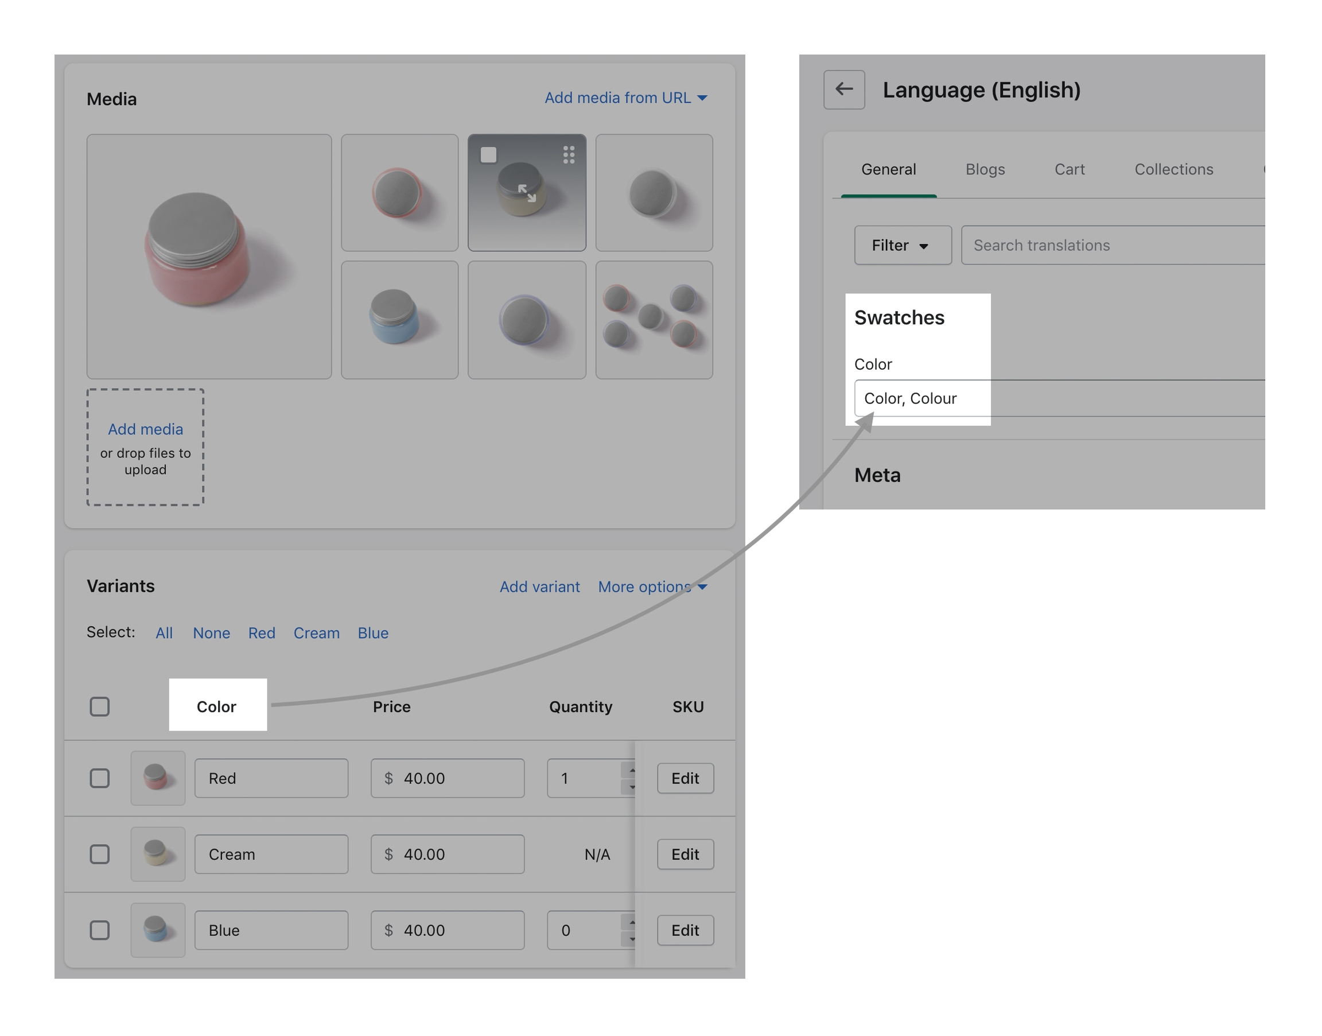The height and width of the screenshot is (1036, 1322).
Task: Open the five jars group media thumbnail
Action: pos(654,320)
